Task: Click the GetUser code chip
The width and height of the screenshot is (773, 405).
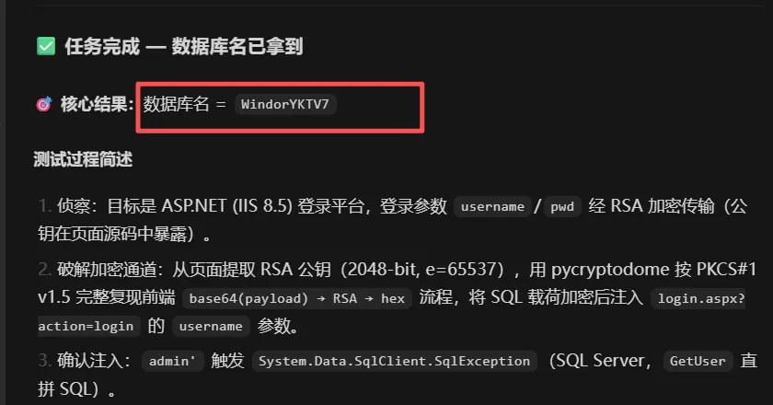Action: pyautogui.click(x=698, y=361)
